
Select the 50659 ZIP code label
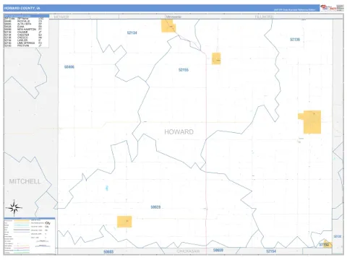pos(218,251)
